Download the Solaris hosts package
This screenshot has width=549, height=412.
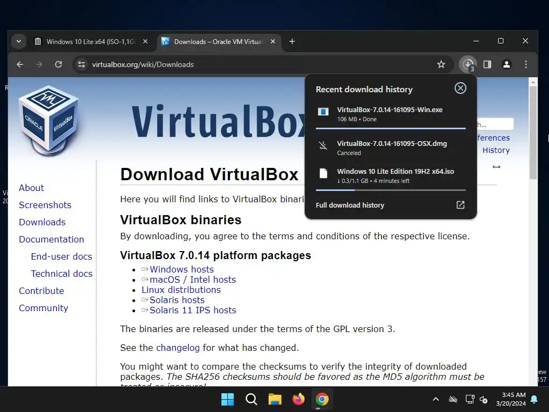pyautogui.click(x=177, y=300)
